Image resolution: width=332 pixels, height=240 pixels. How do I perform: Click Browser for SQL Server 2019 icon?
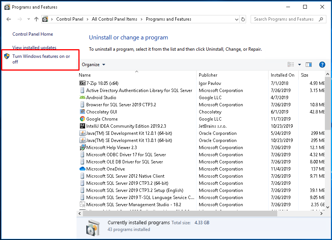point(83,104)
